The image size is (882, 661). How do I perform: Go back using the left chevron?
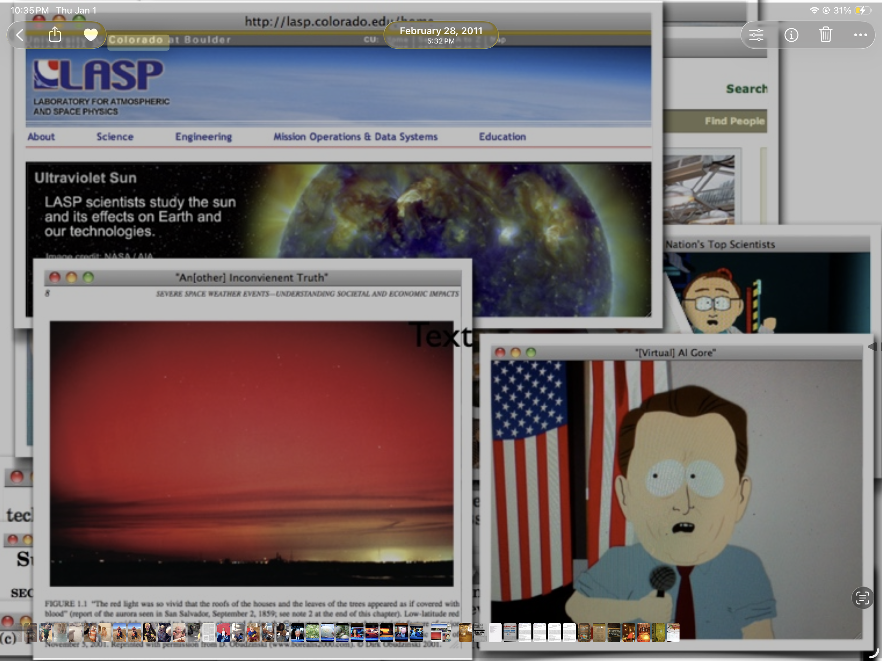tap(20, 35)
